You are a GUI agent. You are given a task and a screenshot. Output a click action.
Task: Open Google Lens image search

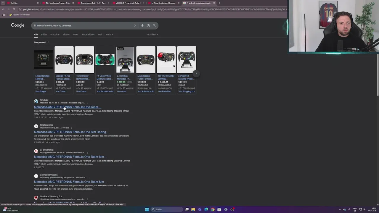point(148,25)
